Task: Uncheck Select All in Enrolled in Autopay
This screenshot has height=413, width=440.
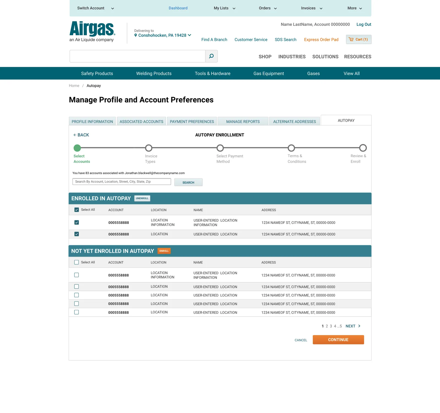Action: (76, 210)
